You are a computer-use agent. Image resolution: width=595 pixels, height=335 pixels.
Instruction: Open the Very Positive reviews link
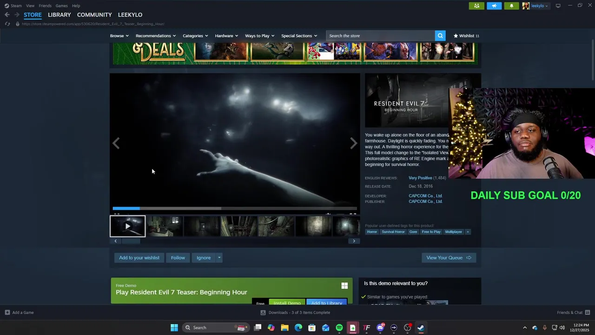[420, 178]
